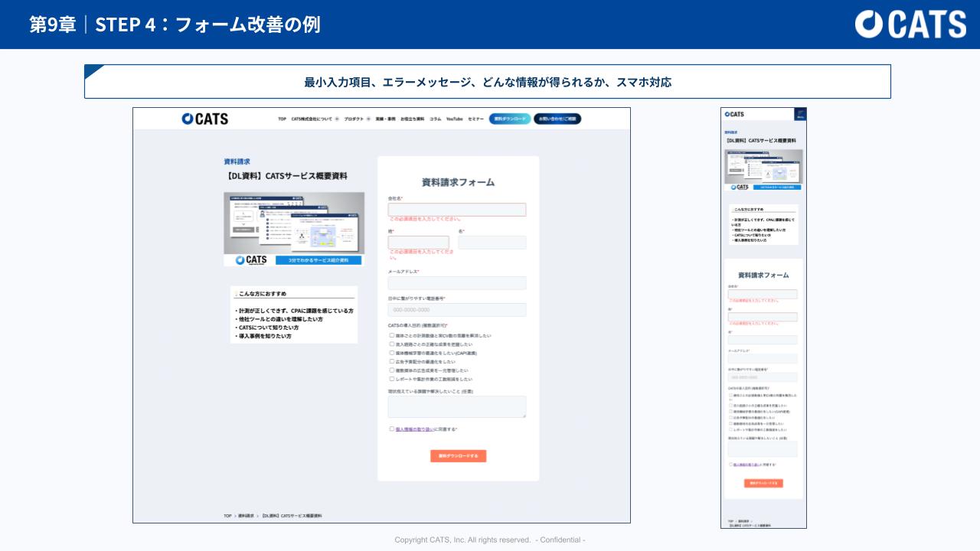Viewport: 980px width, 551px height.
Task: Check 複数媒体の広告成果を一元管理したい in desktop form
Action: pos(392,370)
